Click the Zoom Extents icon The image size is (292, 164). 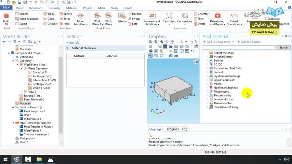click(172, 42)
